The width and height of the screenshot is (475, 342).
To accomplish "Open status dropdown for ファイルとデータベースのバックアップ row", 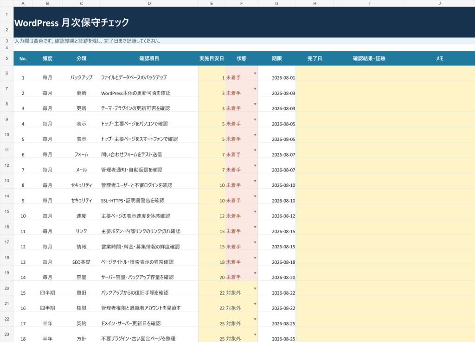I will (x=255, y=74).
